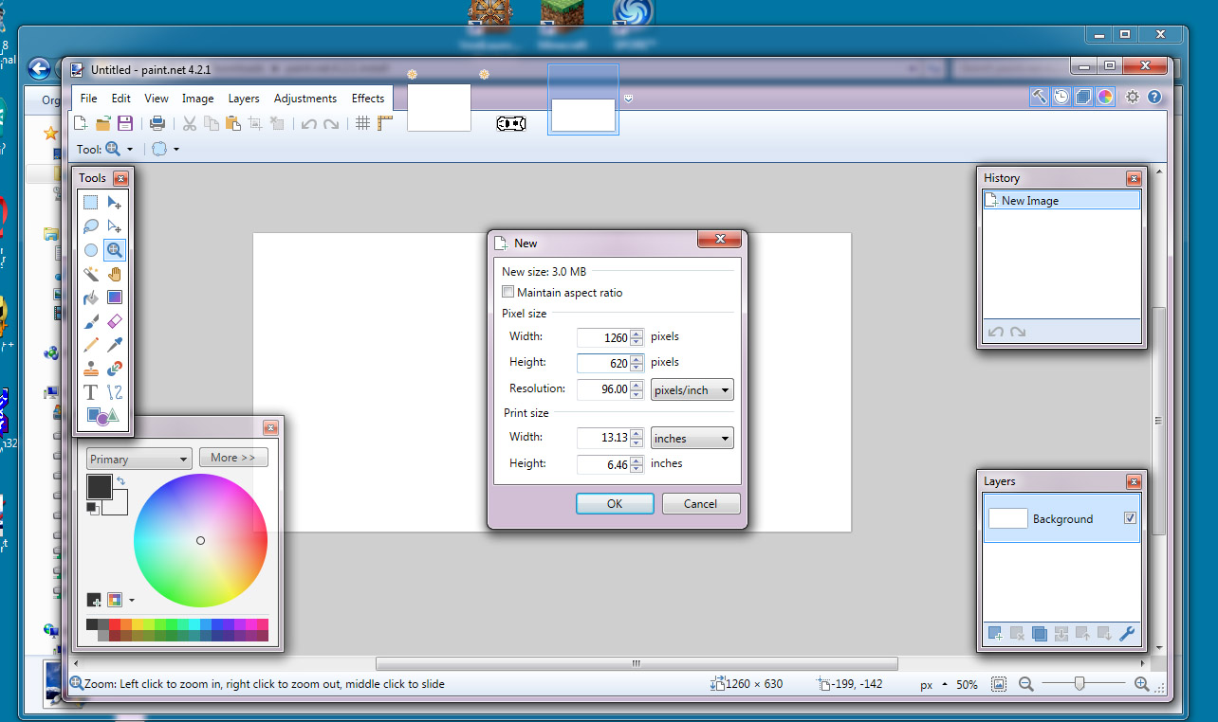Toggle the Tools window button
The height and width of the screenshot is (722, 1218).
(1040, 97)
